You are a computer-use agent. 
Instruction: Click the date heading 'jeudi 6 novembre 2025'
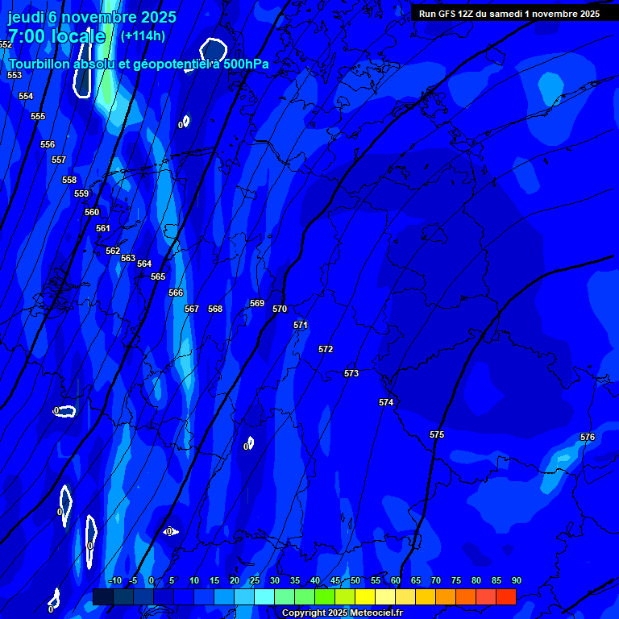(x=92, y=17)
